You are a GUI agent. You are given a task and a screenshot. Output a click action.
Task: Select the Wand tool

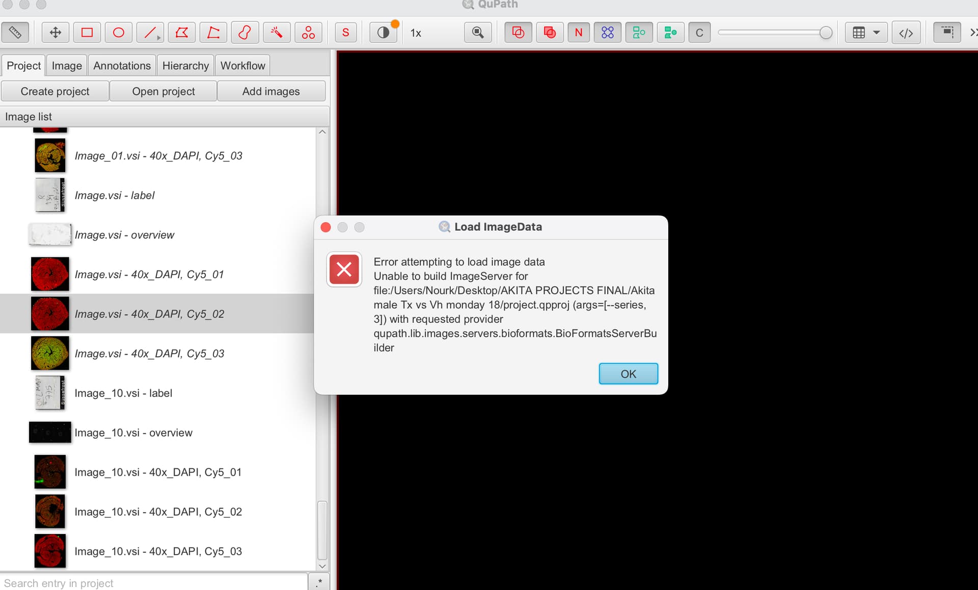276,32
